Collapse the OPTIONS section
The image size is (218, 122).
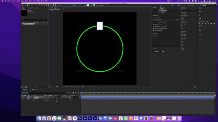[x=178, y=16]
